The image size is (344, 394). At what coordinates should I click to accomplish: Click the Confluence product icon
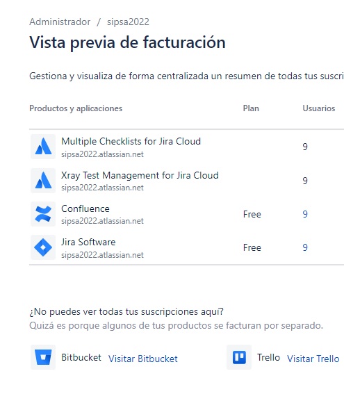[x=43, y=214]
